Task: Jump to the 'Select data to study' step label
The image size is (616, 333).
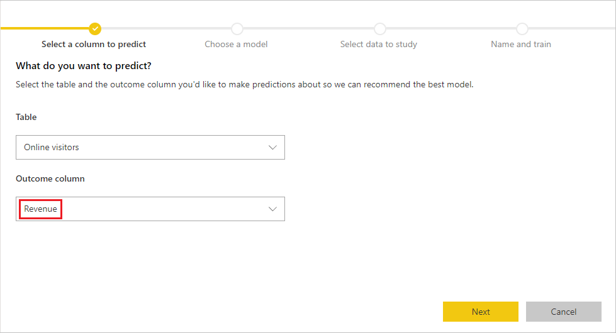Action: click(x=379, y=45)
